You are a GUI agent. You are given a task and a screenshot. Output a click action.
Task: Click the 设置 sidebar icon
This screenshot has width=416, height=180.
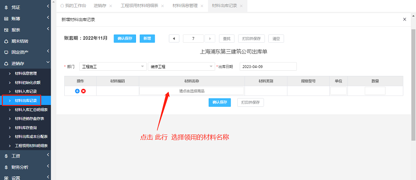pyautogui.click(x=6, y=178)
